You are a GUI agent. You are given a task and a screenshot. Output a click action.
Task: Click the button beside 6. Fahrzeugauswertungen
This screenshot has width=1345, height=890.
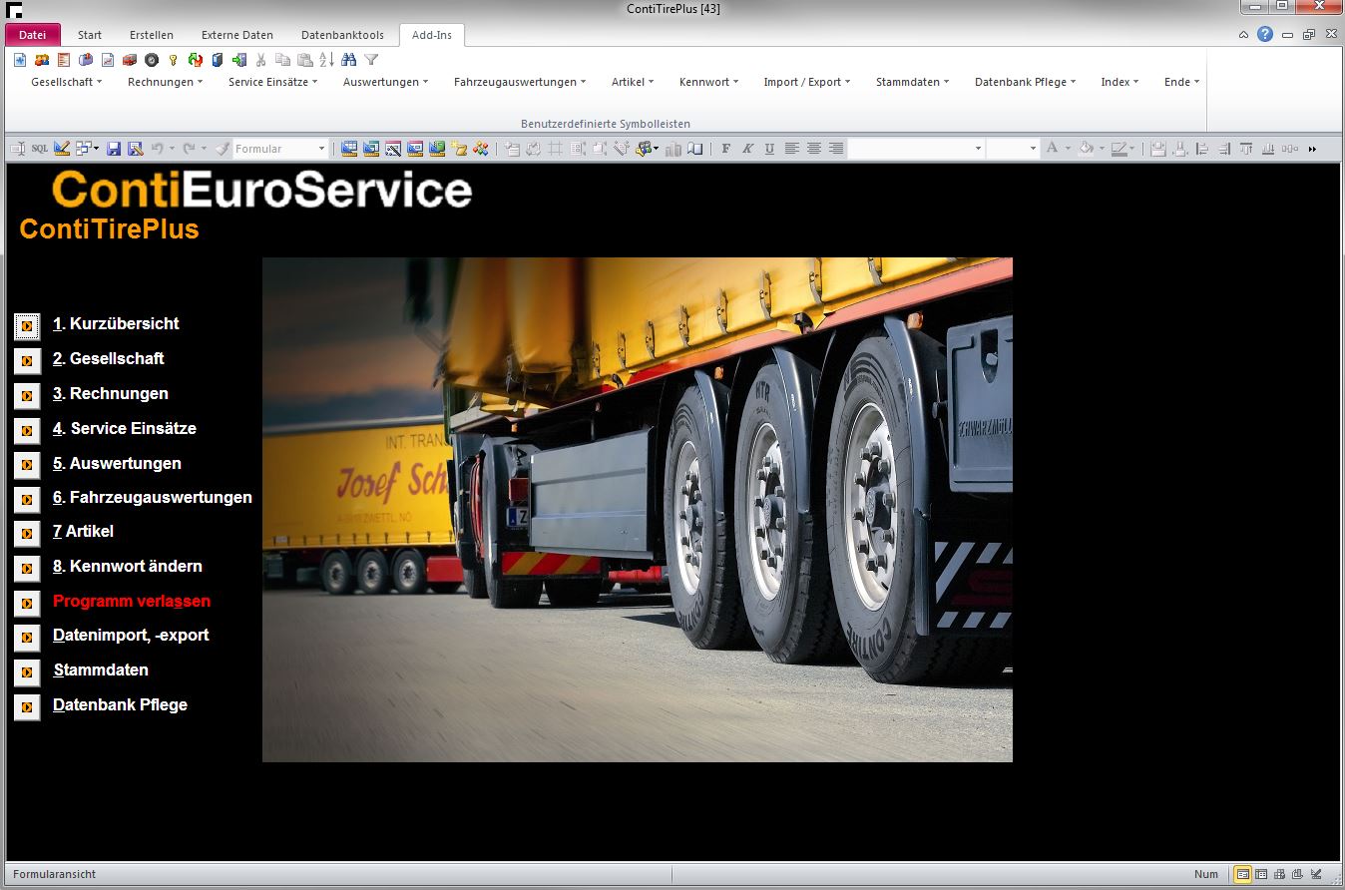(27, 499)
